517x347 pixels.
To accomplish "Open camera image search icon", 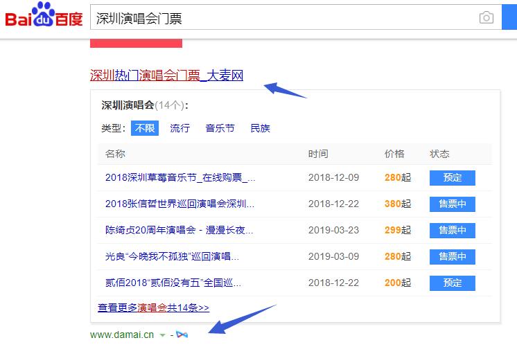I will tap(487, 17).
